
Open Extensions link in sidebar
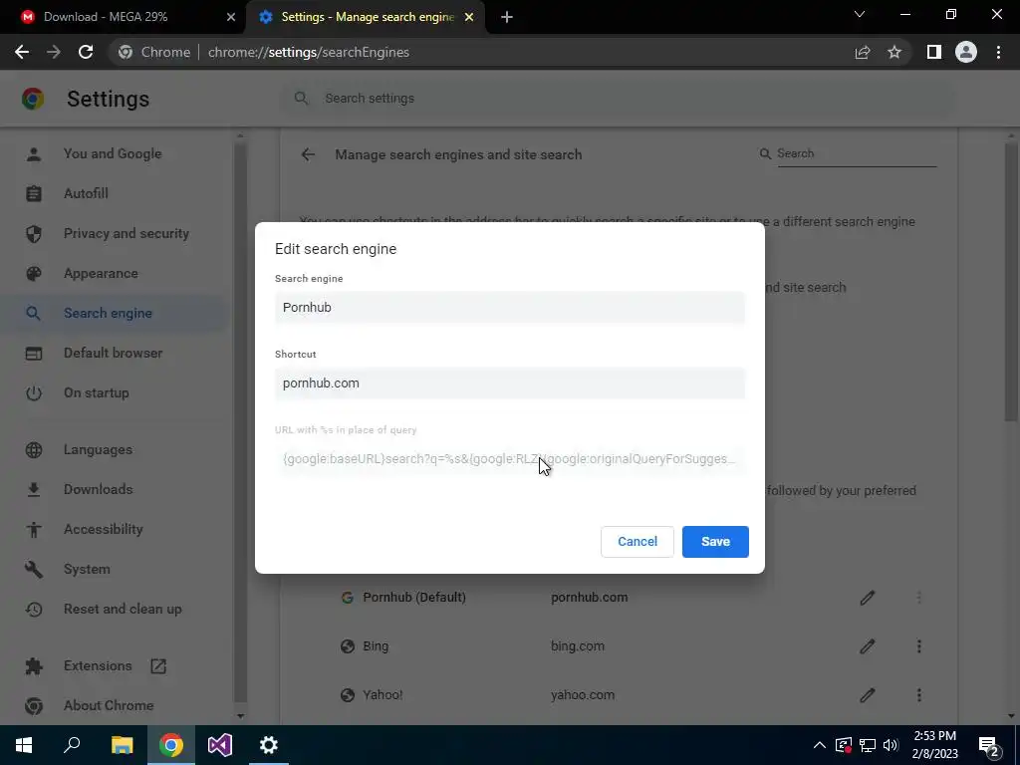98,665
